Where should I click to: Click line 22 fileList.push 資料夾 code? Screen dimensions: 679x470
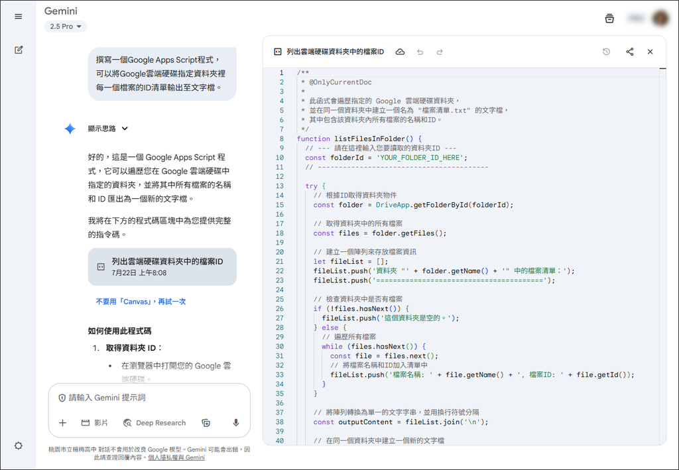pos(444,271)
